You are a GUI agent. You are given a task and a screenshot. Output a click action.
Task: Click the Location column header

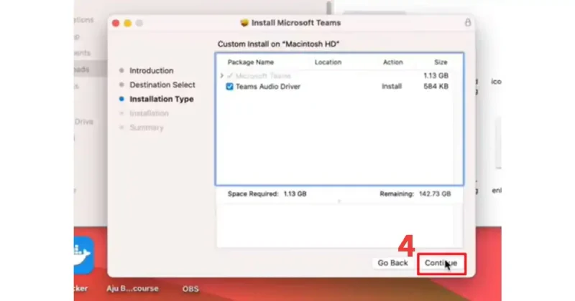pos(328,62)
